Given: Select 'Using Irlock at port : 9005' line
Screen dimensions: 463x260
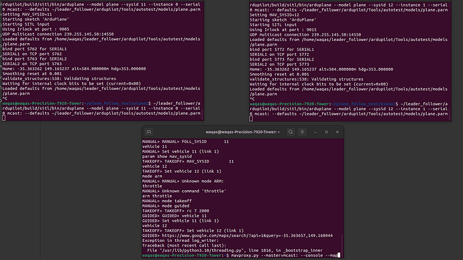Looking at the screenshot, I should pos(36,29).
